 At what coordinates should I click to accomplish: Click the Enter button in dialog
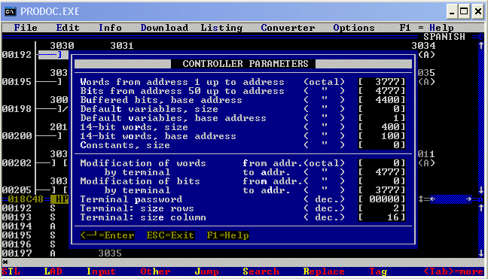(x=108, y=235)
